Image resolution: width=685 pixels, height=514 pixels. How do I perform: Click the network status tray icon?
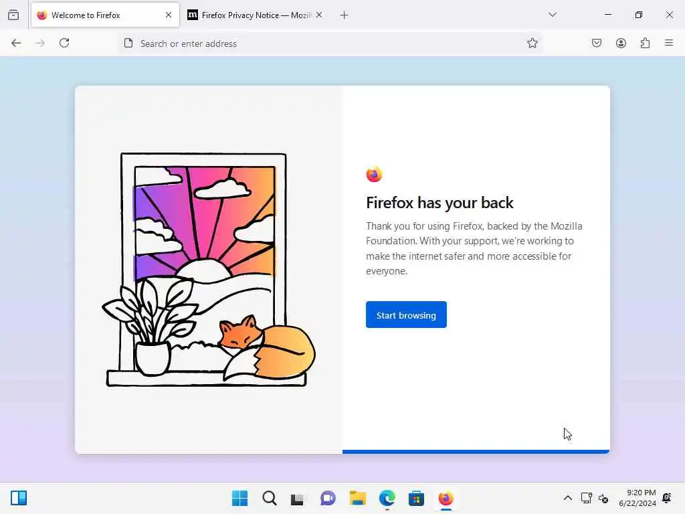[586, 498]
